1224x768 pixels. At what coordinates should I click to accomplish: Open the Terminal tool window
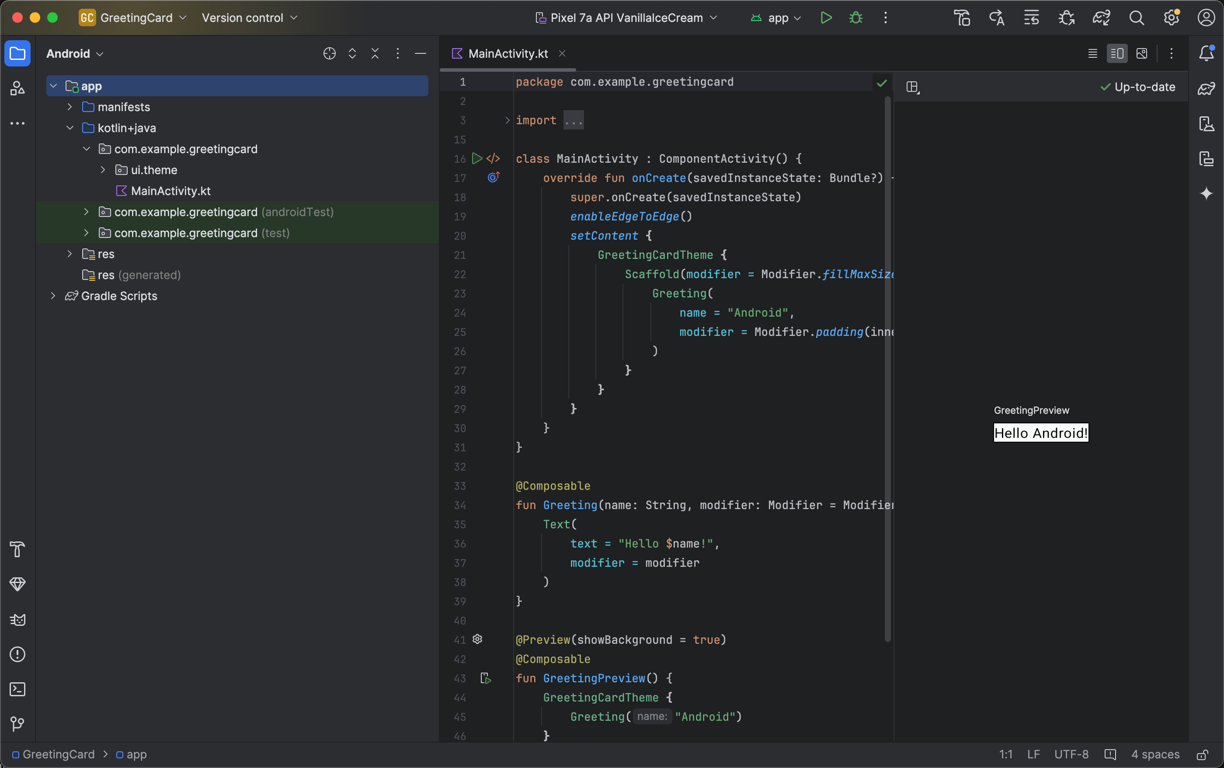pos(17,689)
